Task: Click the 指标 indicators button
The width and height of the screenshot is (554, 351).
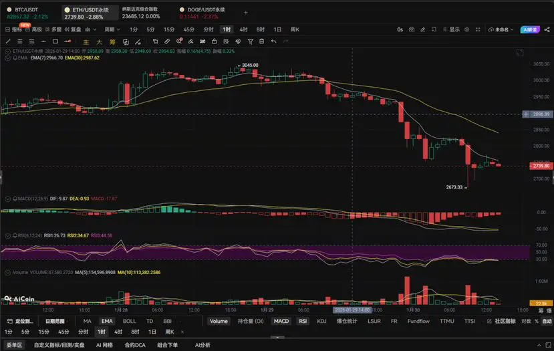Action: pos(14,29)
